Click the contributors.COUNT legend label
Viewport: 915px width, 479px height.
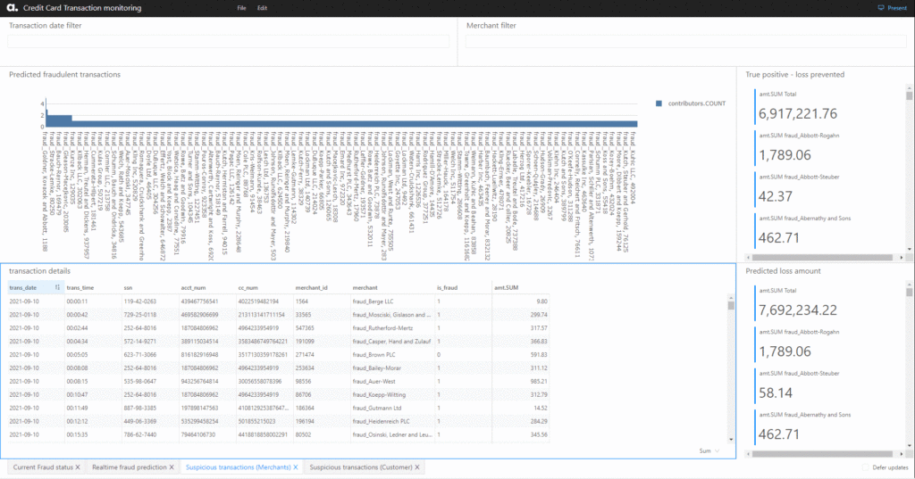(697, 103)
